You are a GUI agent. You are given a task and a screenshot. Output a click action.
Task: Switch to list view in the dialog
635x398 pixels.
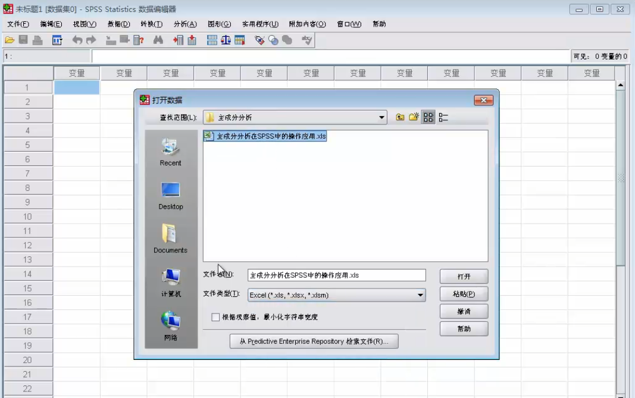pyautogui.click(x=428, y=117)
